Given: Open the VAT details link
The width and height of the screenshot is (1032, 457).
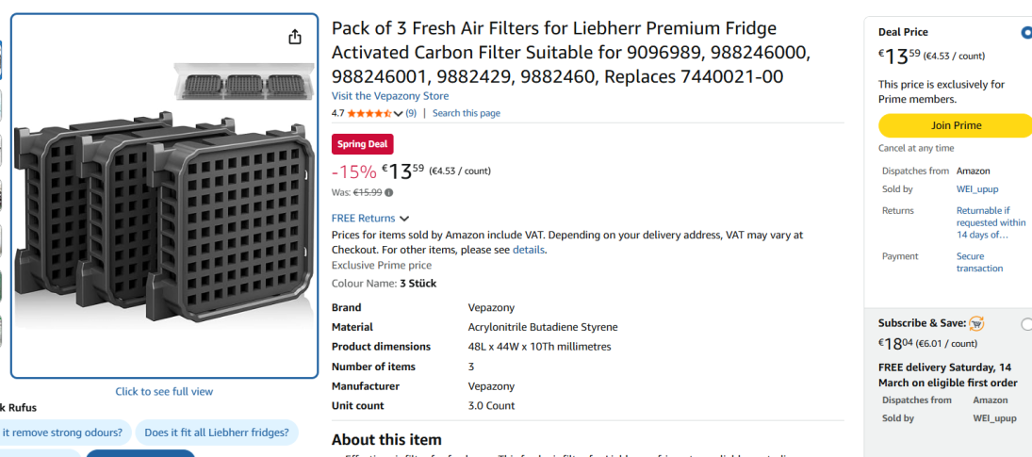Looking at the screenshot, I should coord(529,250).
